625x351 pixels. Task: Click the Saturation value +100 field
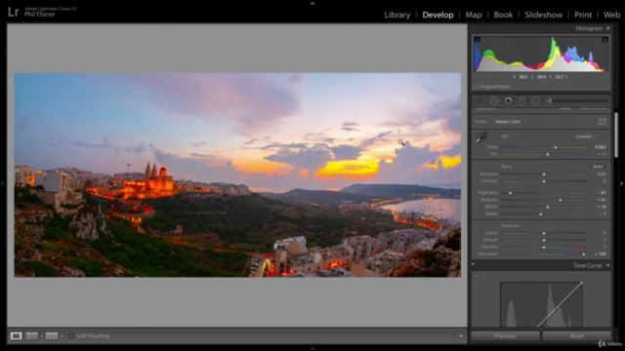(x=600, y=253)
